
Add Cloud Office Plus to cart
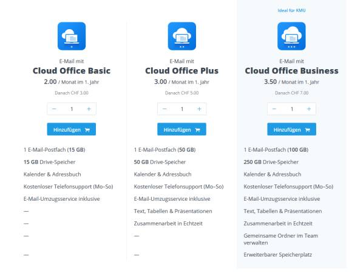pos(181,129)
